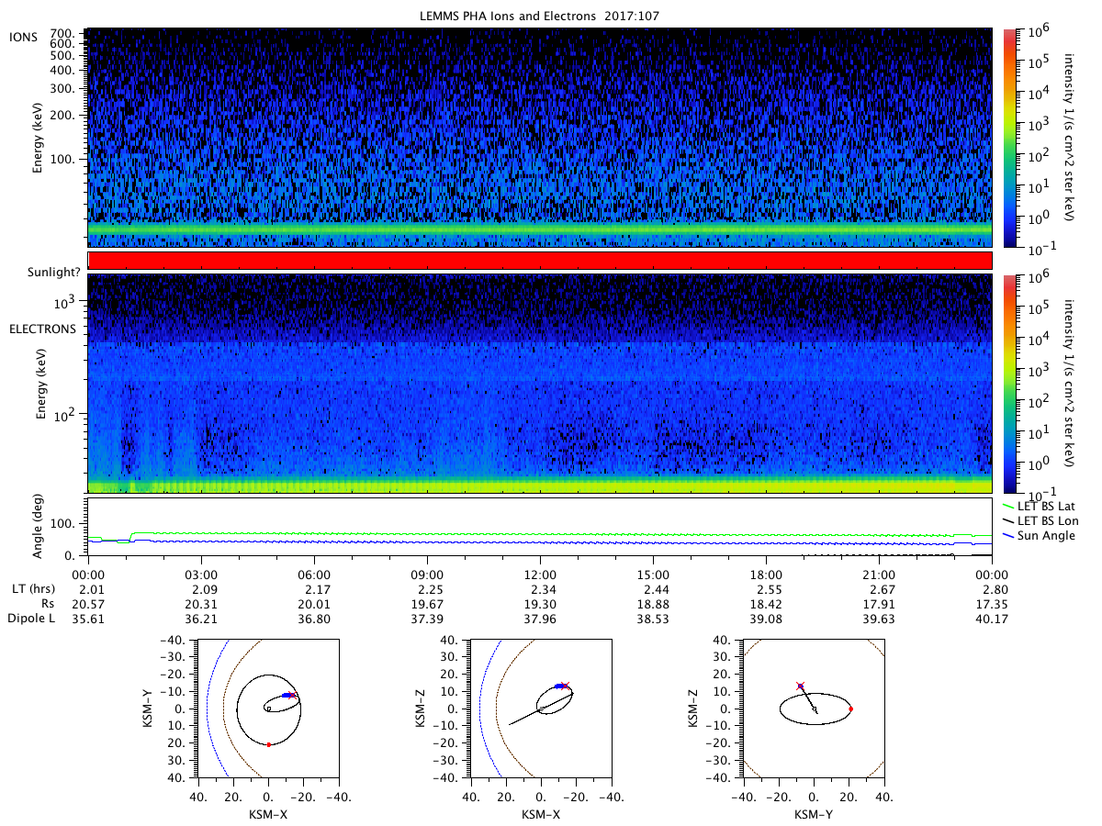Click the 12:00 time axis label
1102x826 pixels.
pyautogui.click(x=540, y=575)
